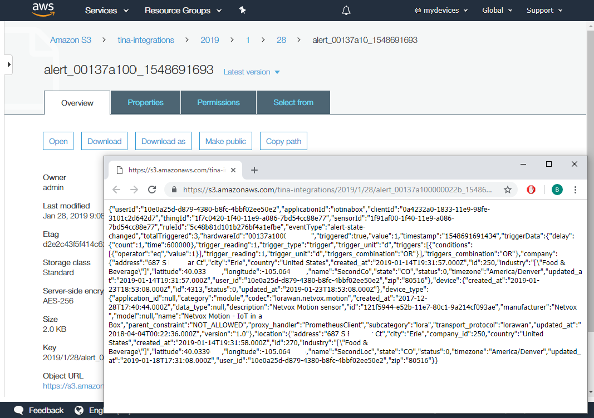Click the Make public button
This screenshot has height=418, width=594.
point(225,141)
